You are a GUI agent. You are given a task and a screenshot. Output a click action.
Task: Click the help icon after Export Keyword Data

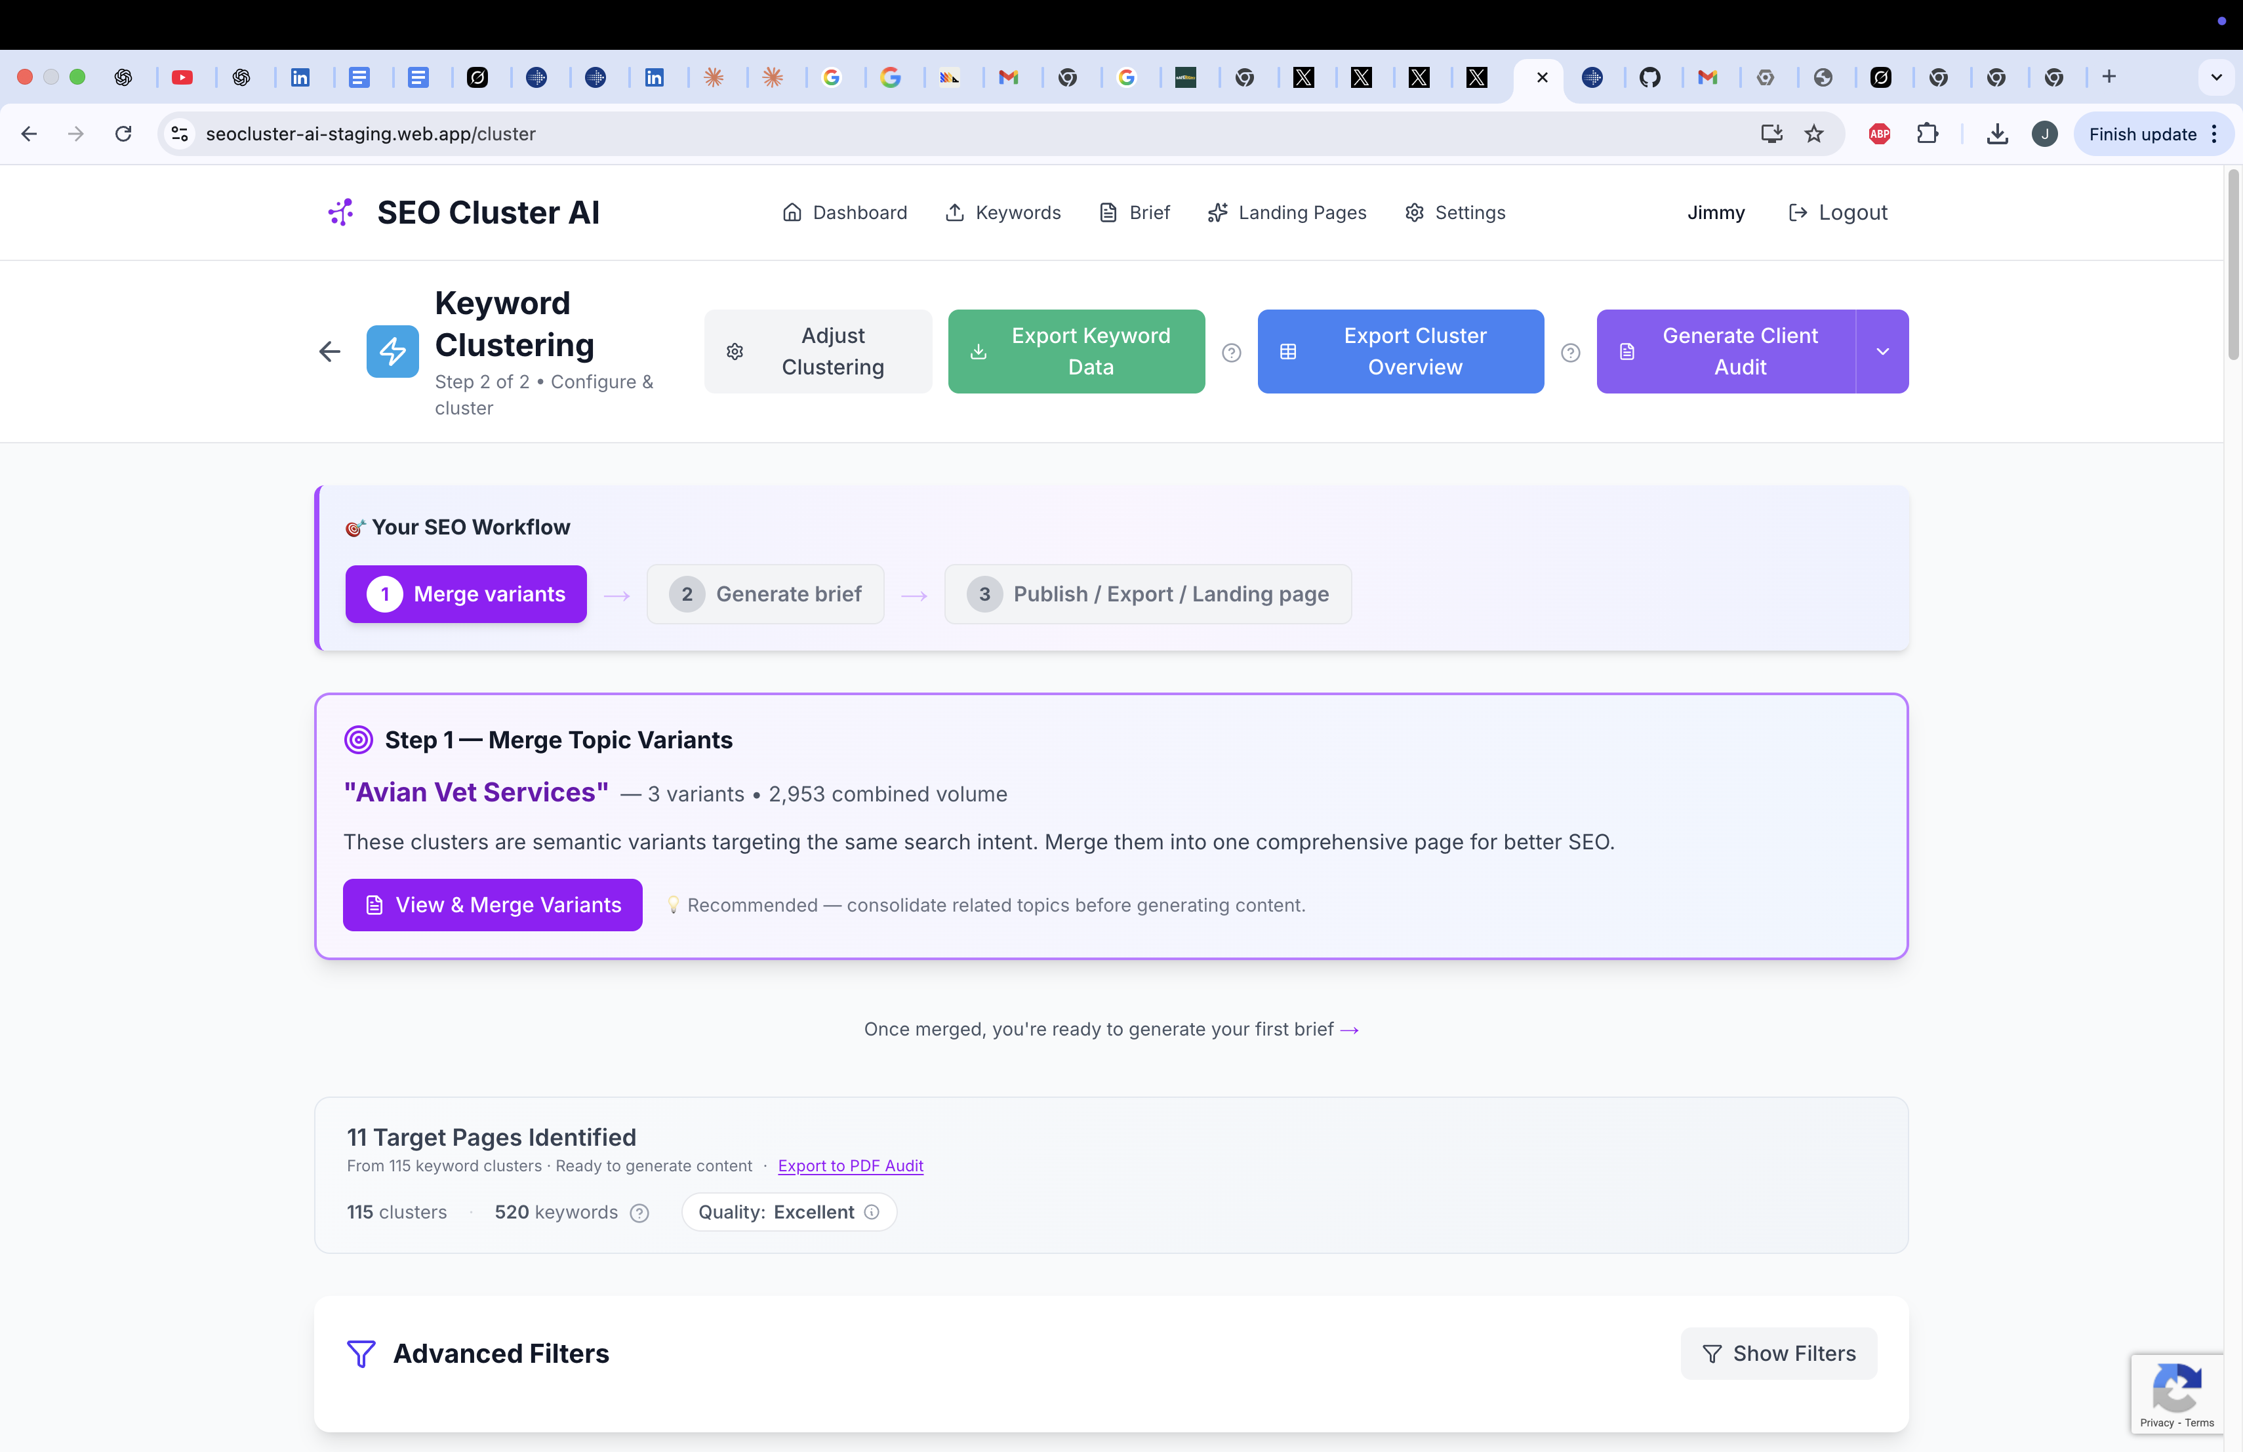(x=1231, y=352)
